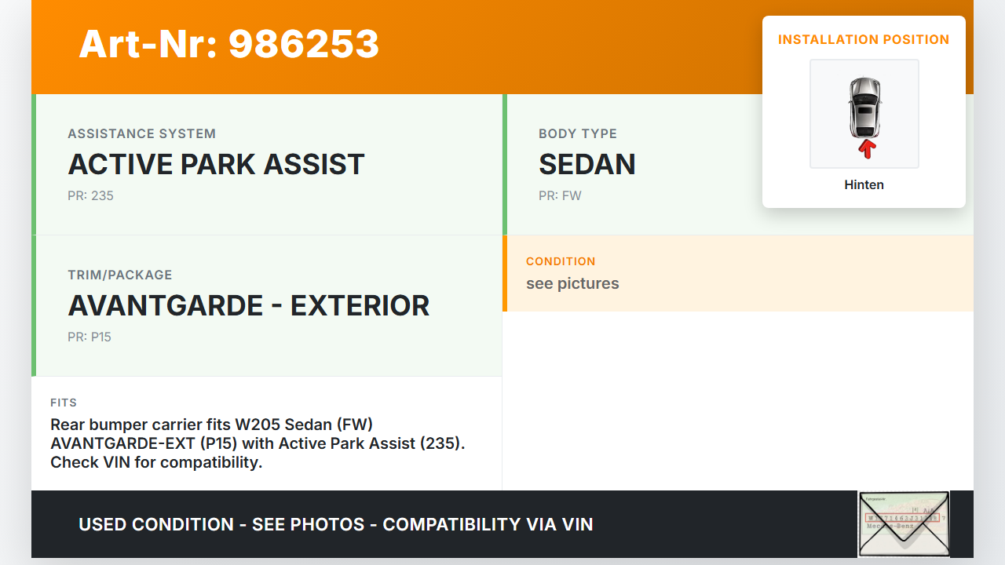
Task: Click the CONDITION label in the orange box
Action: tap(561, 261)
